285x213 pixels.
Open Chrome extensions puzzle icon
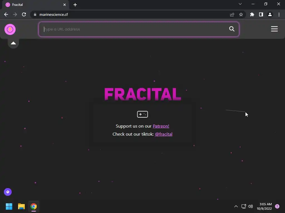click(252, 14)
